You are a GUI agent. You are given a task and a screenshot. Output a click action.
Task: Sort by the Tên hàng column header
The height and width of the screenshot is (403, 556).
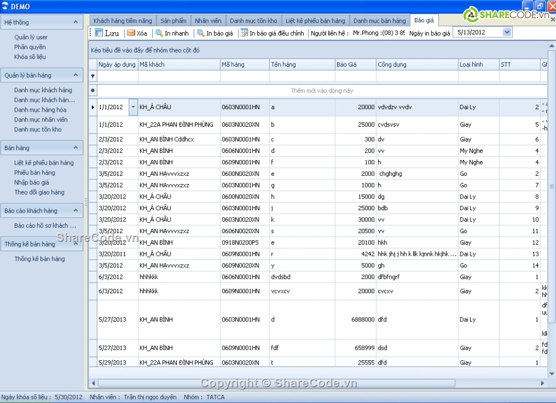coord(302,64)
